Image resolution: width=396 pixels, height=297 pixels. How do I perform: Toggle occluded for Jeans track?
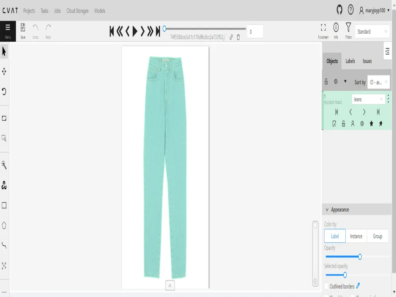353,124
